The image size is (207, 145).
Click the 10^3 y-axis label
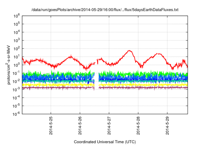coord(16,41)
